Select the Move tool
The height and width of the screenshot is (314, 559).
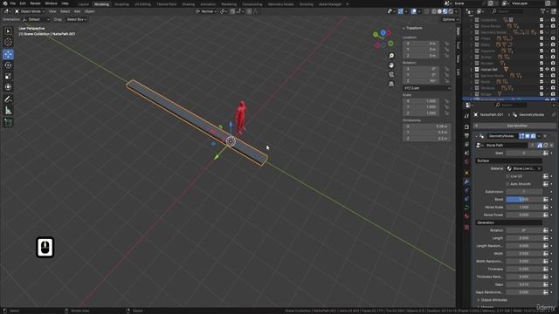[8, 54]
